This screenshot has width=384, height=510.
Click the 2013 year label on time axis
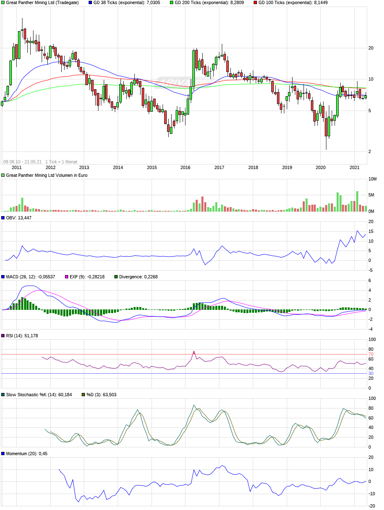point(84,167)
